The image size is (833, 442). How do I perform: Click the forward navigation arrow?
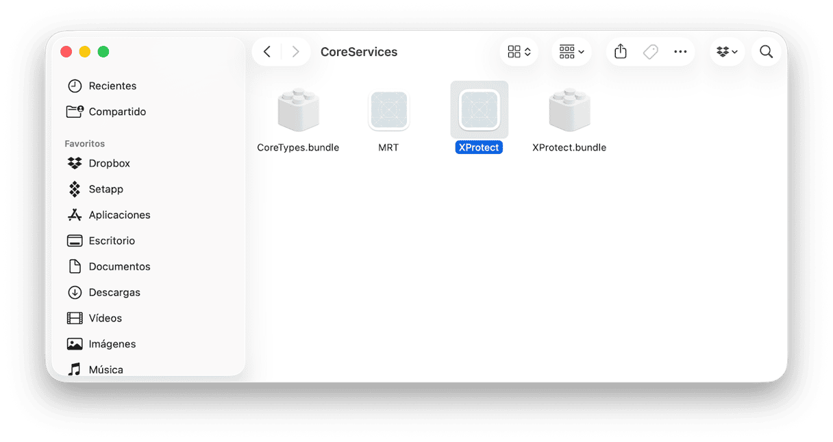(x=295, y=51)
